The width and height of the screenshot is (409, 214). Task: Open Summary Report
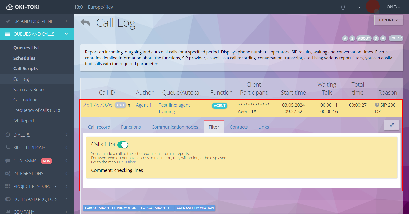(30, 90)
